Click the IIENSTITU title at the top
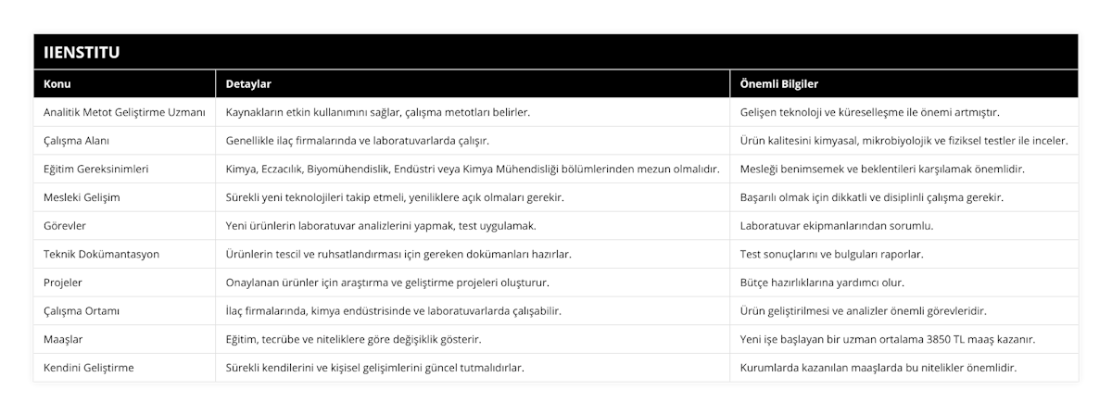The width and height of the screenshot is (1112, 415). 82,52
